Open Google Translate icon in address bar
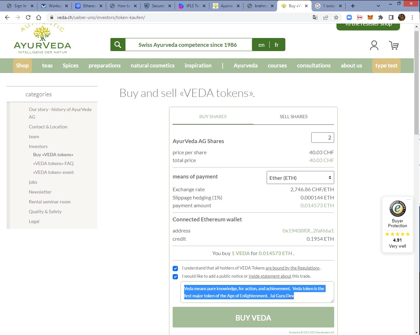420x335 pixels. 315,17
